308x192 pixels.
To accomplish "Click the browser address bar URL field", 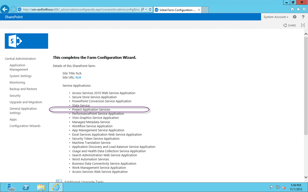I will [81, 9].
